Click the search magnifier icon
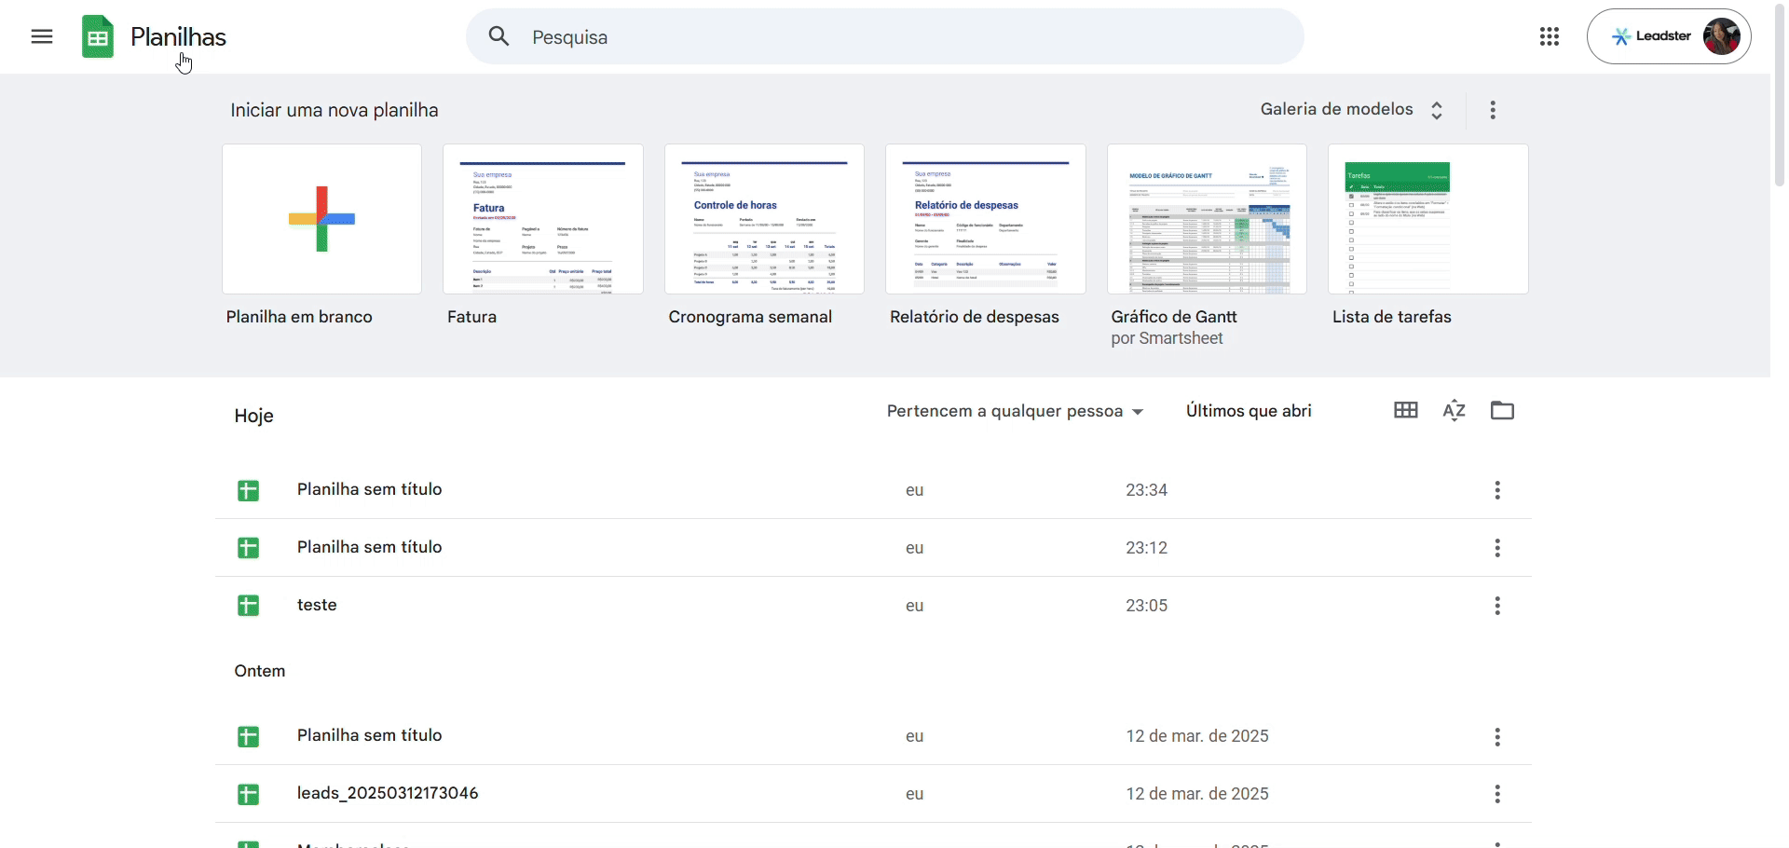 pos(499,36)
